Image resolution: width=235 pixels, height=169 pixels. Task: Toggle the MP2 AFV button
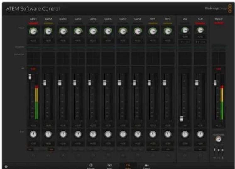pos(168,149)
